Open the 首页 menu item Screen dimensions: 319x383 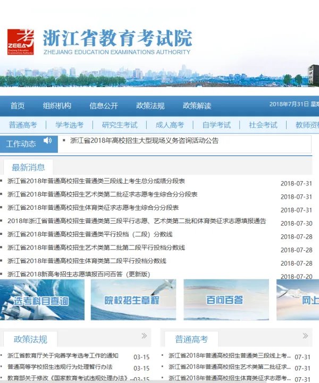pyautogui.click(x=18, y=106)
